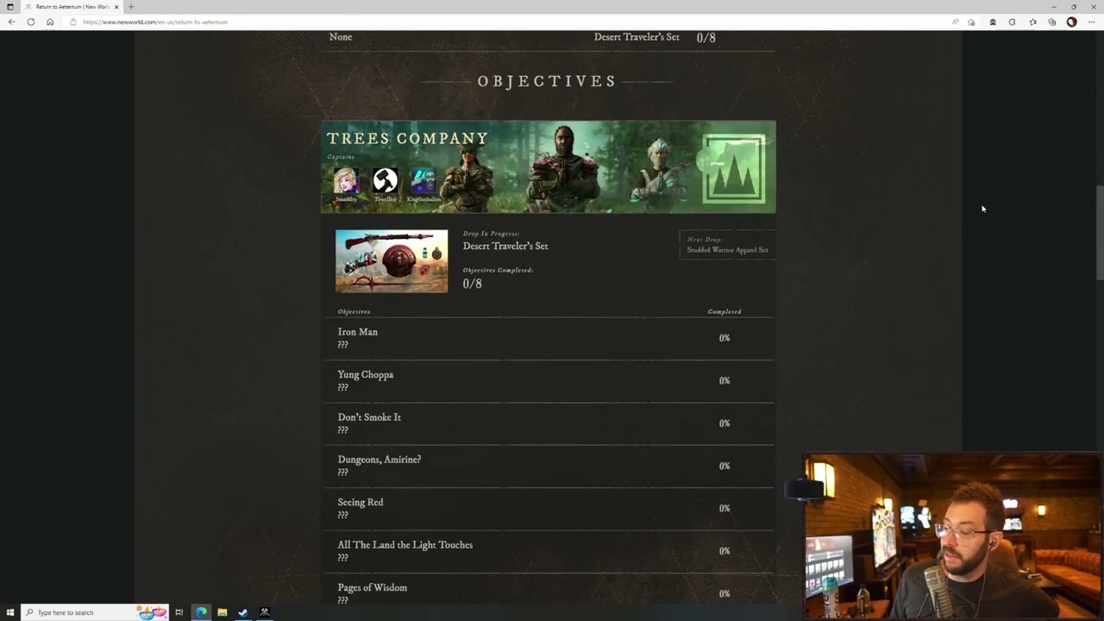
Task: Click the 0/8 objectives completed counter
Action: click(x=472, y=284)
